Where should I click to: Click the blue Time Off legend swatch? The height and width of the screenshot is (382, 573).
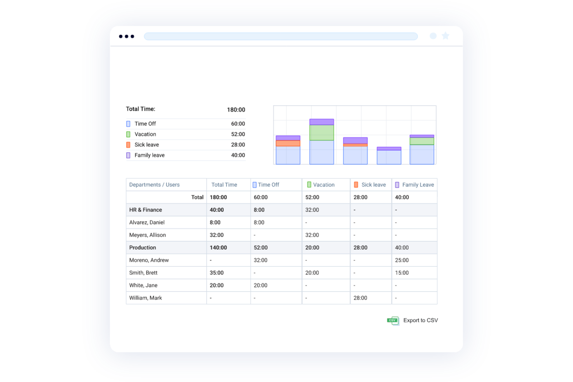point(128,124)
